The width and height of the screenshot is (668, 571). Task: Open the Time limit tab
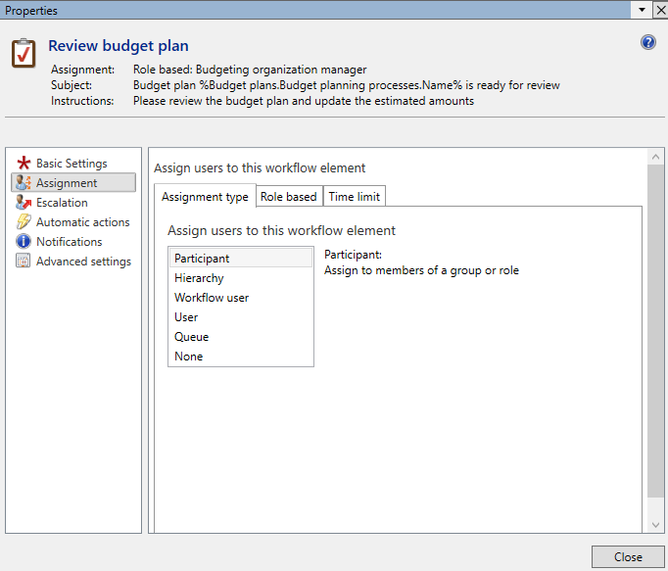pyautogui.click(x=354, y=197)
